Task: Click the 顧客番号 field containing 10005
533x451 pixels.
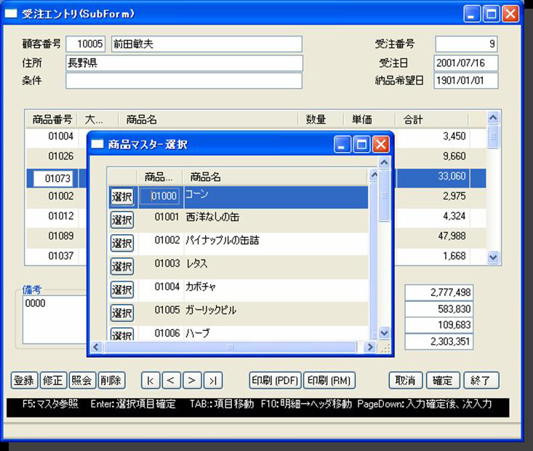Action: click(x=86, y=44)
